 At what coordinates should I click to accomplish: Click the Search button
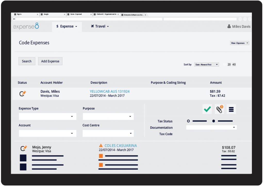pyautogui.click(x=27, y=61)
